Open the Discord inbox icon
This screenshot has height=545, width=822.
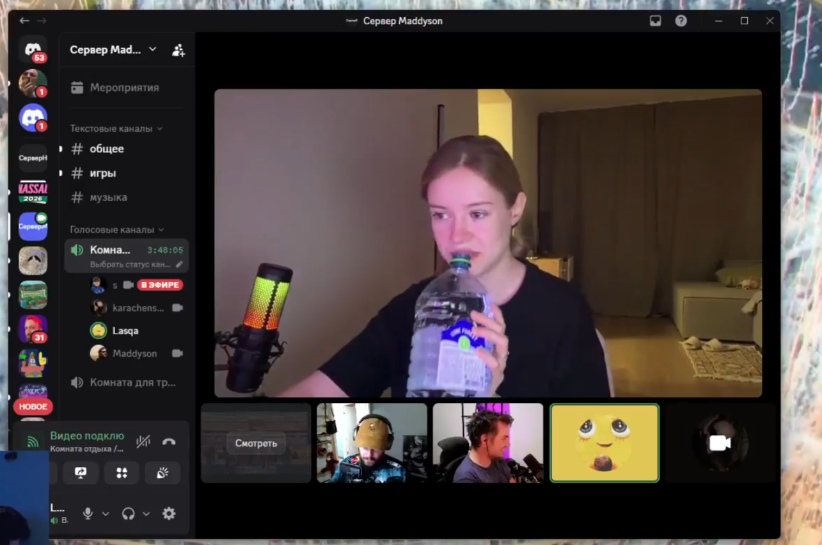click(655, 21)
